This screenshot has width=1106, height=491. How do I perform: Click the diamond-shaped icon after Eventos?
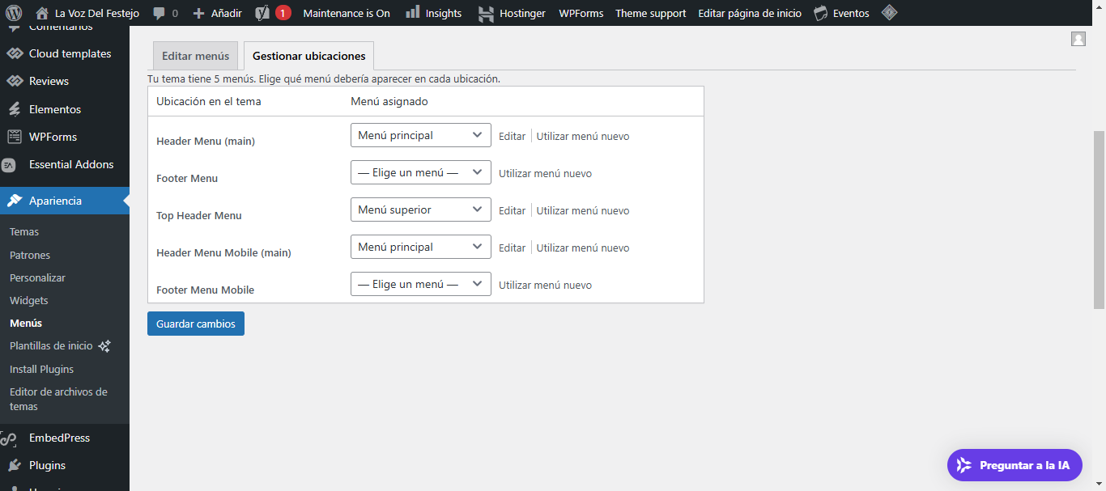pyautogui.click(x=890, y=13)
